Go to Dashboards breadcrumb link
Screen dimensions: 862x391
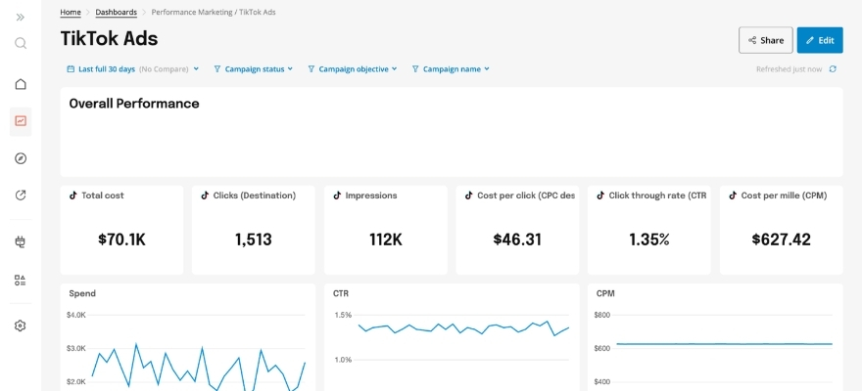[x=116, y=12]
